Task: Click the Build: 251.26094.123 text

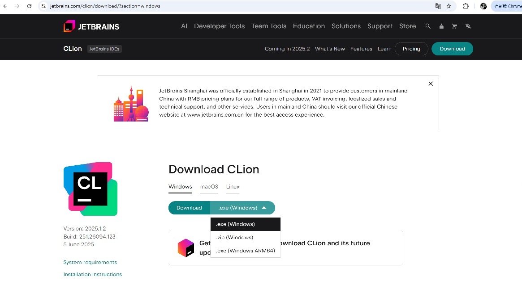Action: (x=89, y=236)
